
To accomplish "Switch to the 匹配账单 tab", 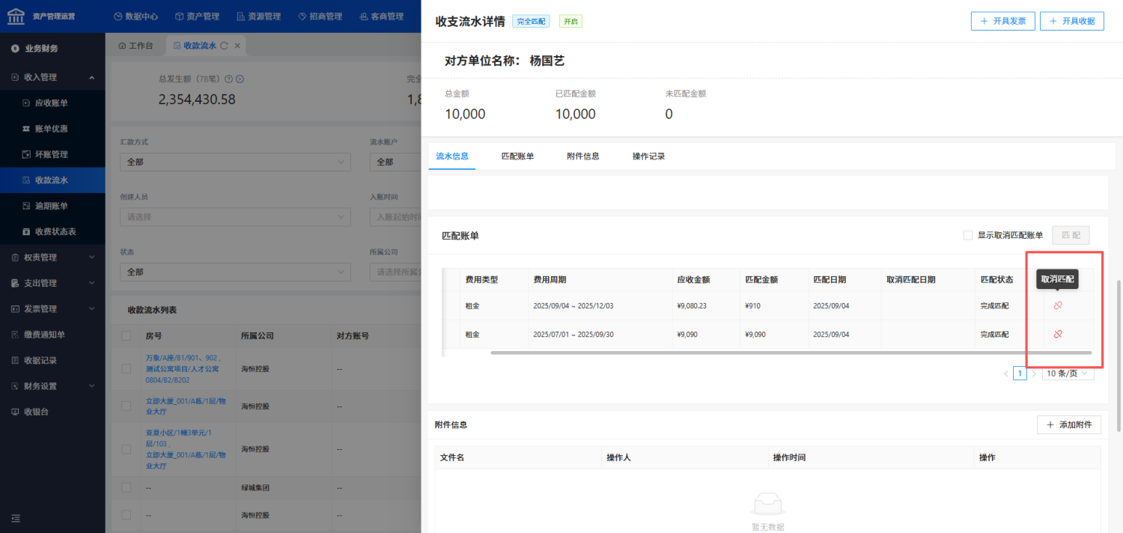I will pos(517,156).
